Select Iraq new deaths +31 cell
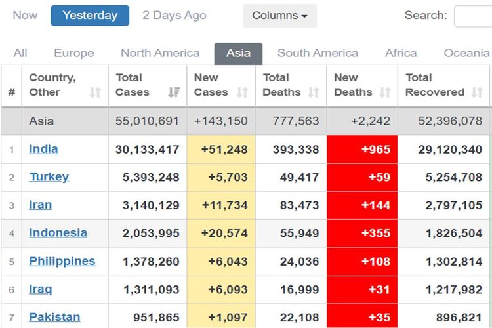This screenshot has width=492, height=328. click(x=362, y=289)
